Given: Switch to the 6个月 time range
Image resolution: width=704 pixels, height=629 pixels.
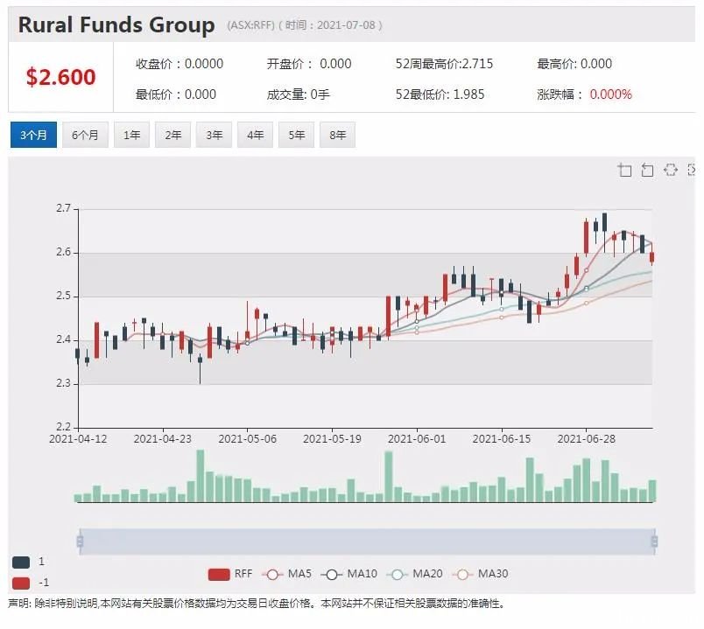Looking at the screenshot, I should click(85, 135).
